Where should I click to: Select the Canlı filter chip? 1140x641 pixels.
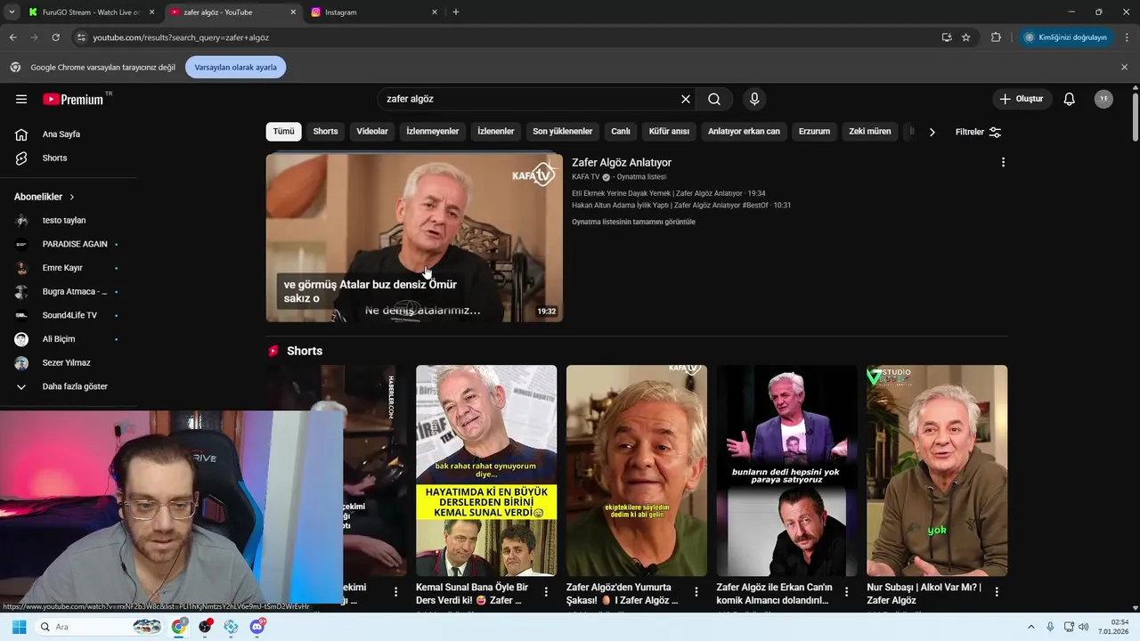[621, 131]
